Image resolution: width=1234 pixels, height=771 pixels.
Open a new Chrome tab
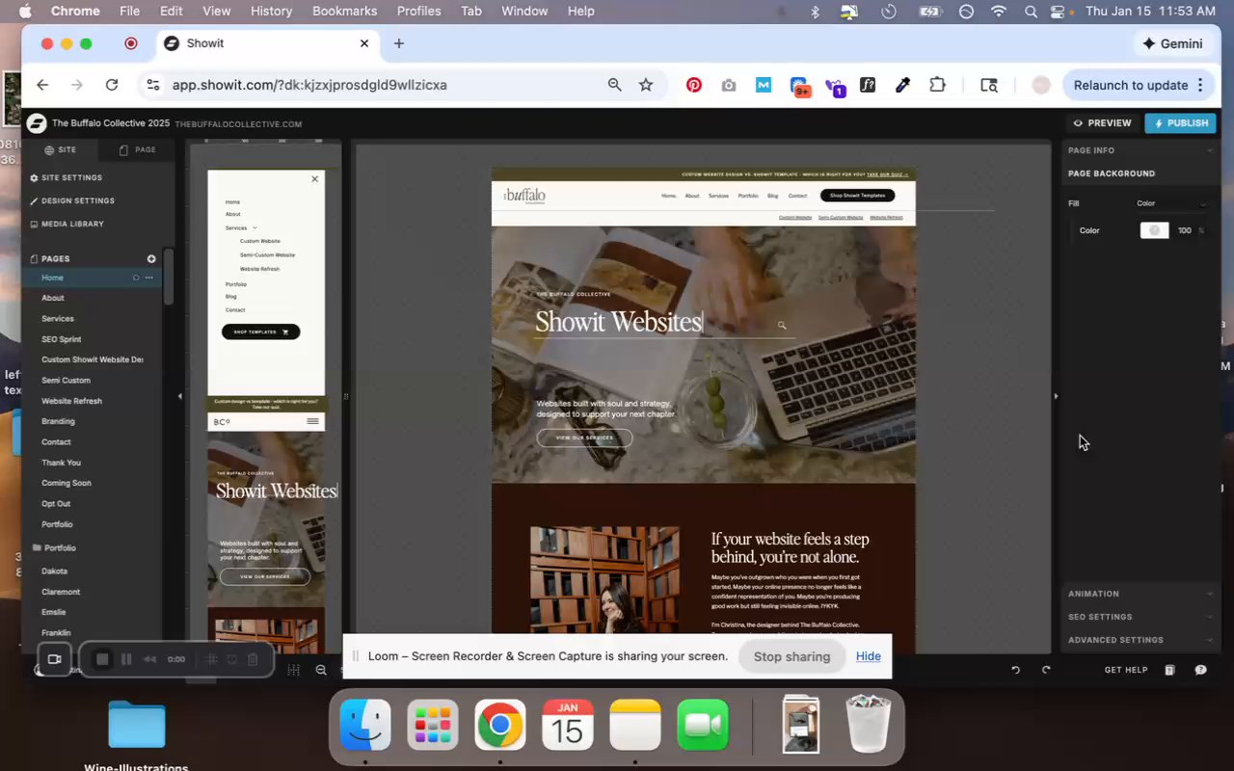[399, 43]
